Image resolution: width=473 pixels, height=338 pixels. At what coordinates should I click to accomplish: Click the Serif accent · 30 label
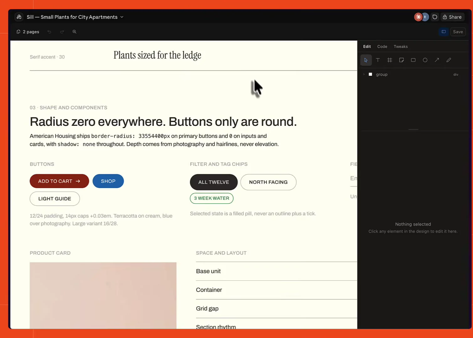[x=47, y=57]
